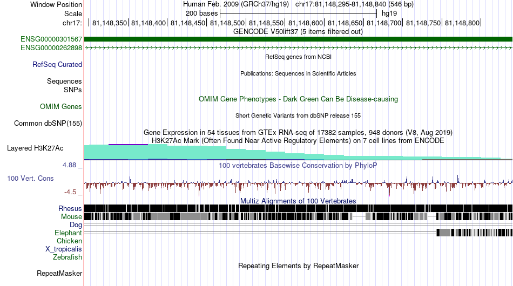Click Publications: Sequences in Scientific Articles title

tap(298, 73)
